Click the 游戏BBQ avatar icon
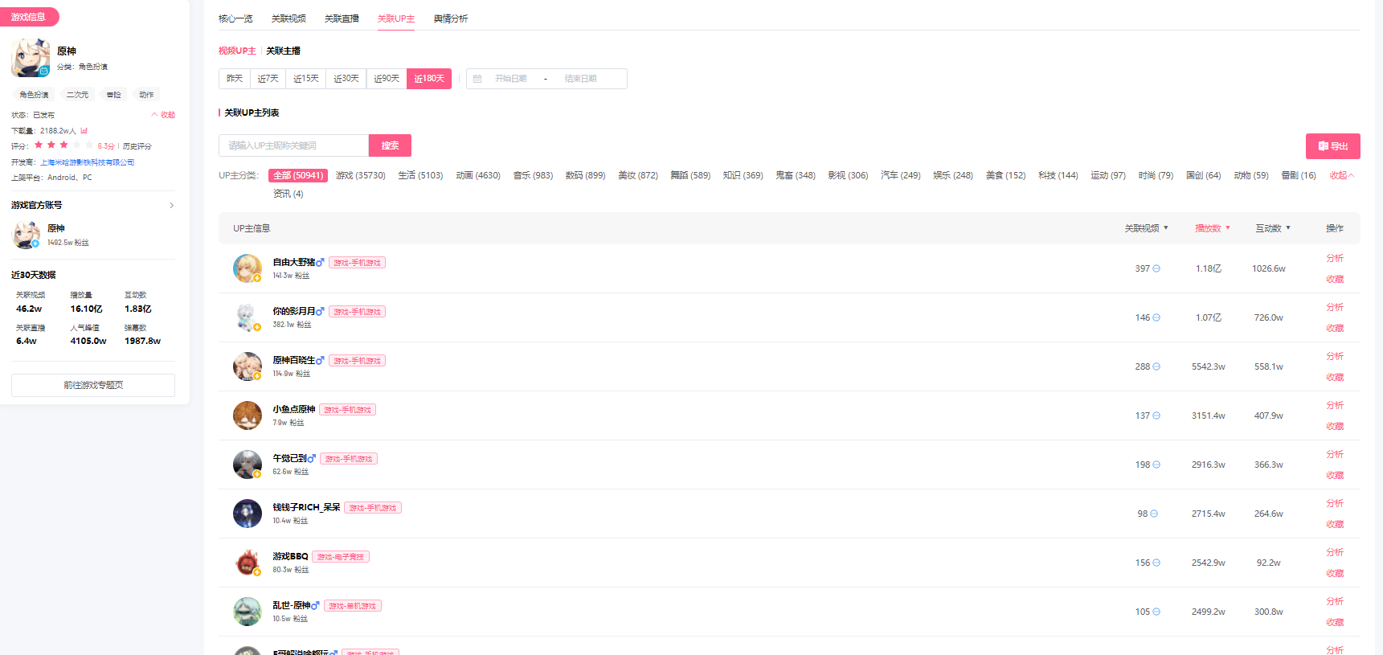 click(247, 563)
